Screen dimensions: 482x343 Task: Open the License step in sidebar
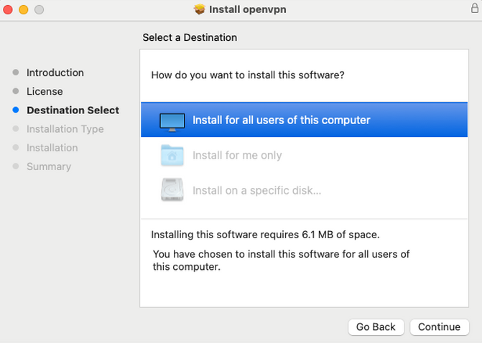click(45, 92)
